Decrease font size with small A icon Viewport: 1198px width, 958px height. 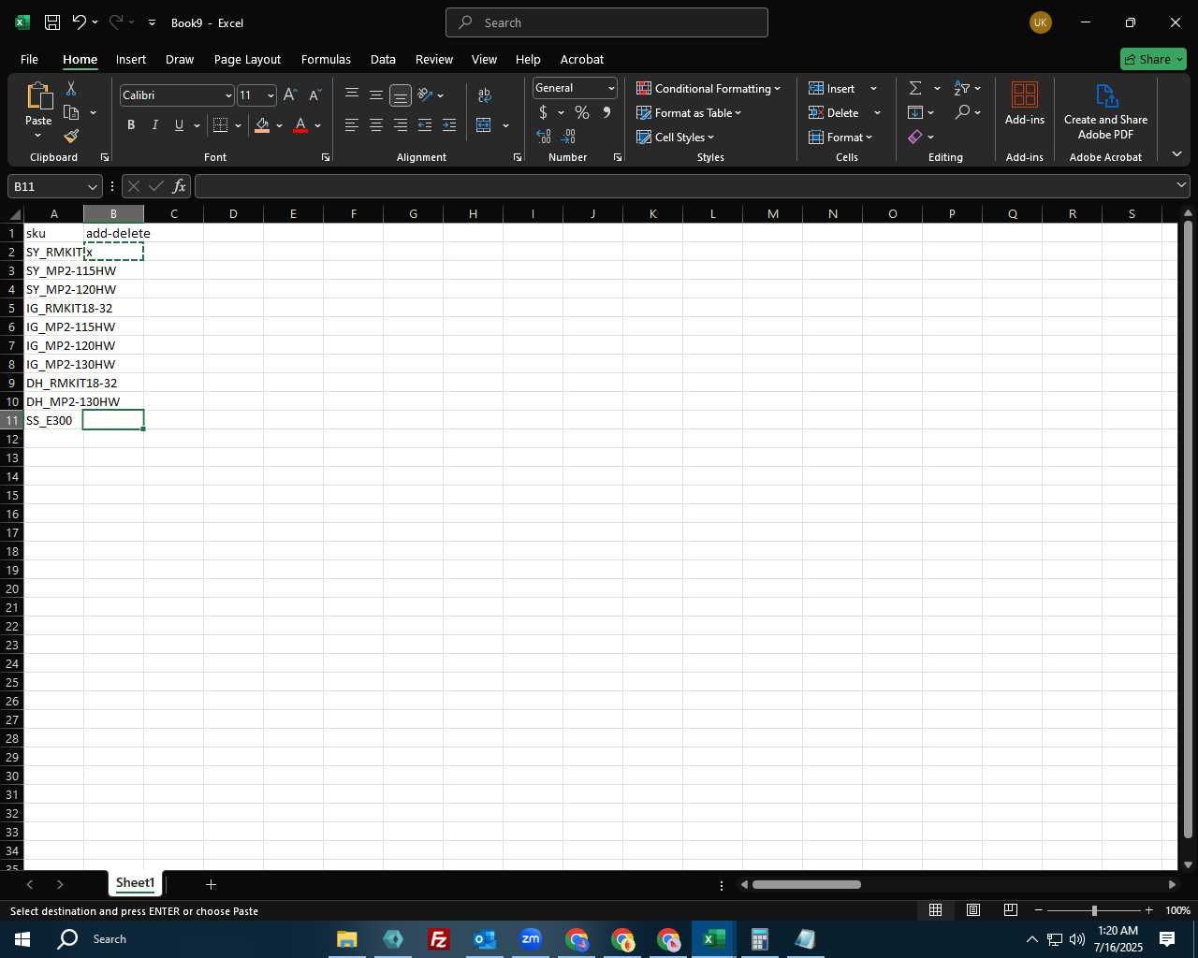click(314, 95)
